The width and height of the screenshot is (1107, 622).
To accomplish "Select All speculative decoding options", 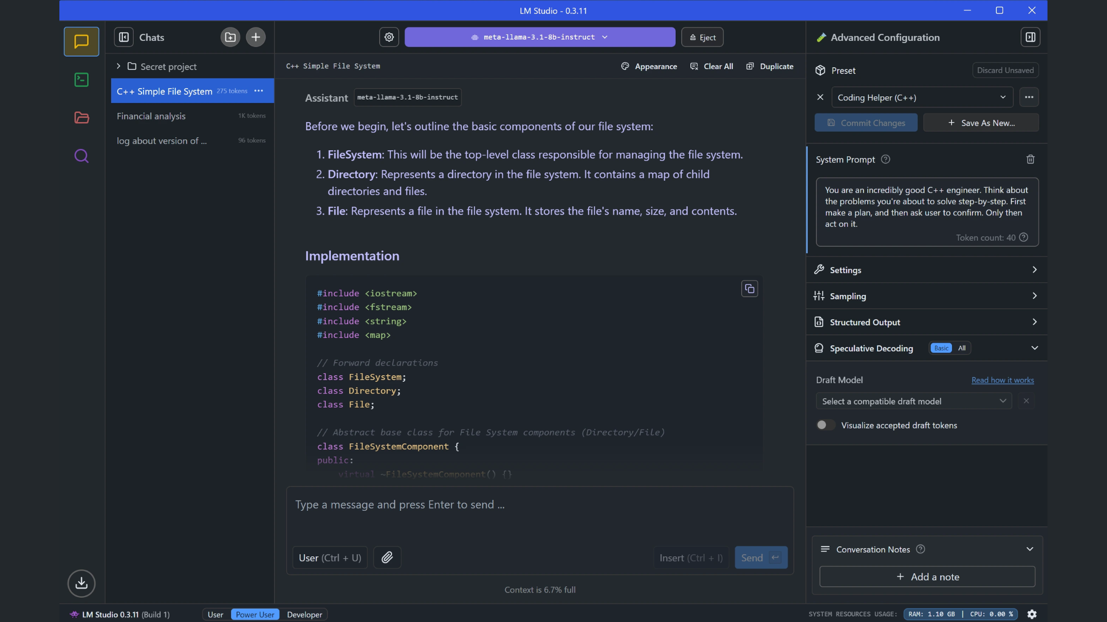I will point(962,348).
